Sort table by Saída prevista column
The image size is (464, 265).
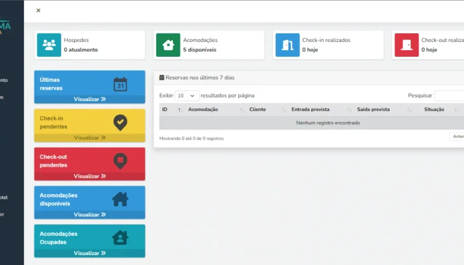(x=384, y=110)
